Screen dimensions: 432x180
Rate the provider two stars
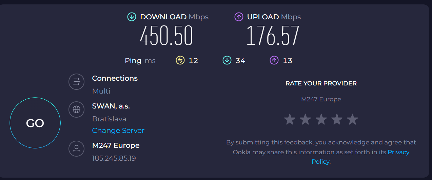click(305, 119)
